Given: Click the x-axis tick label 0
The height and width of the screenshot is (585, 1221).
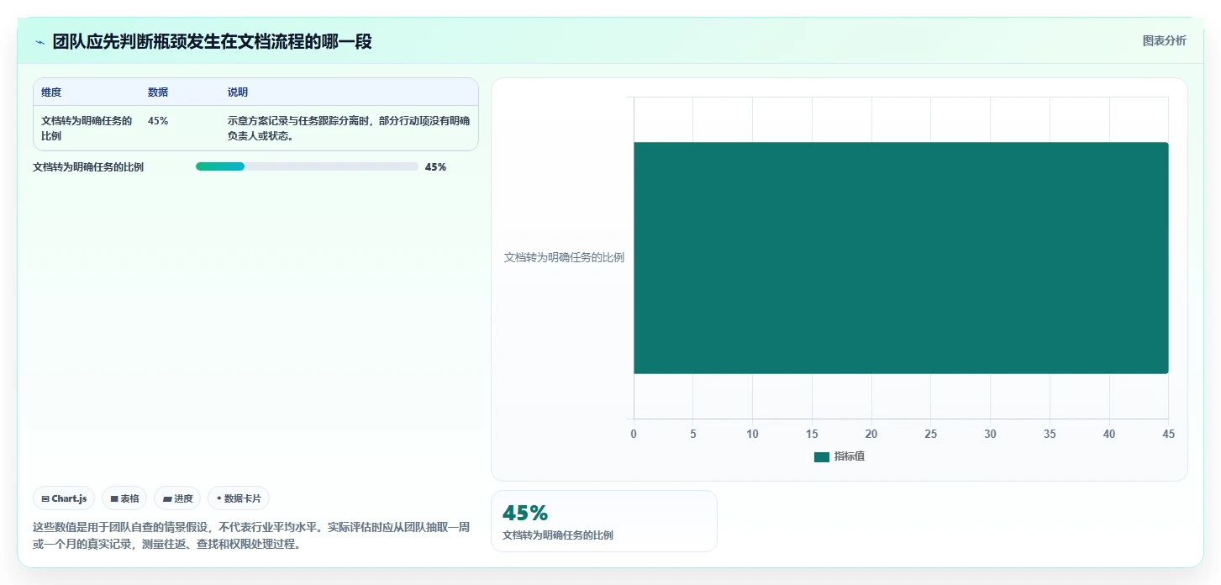Looking at the screenshot, I should 634,434.
